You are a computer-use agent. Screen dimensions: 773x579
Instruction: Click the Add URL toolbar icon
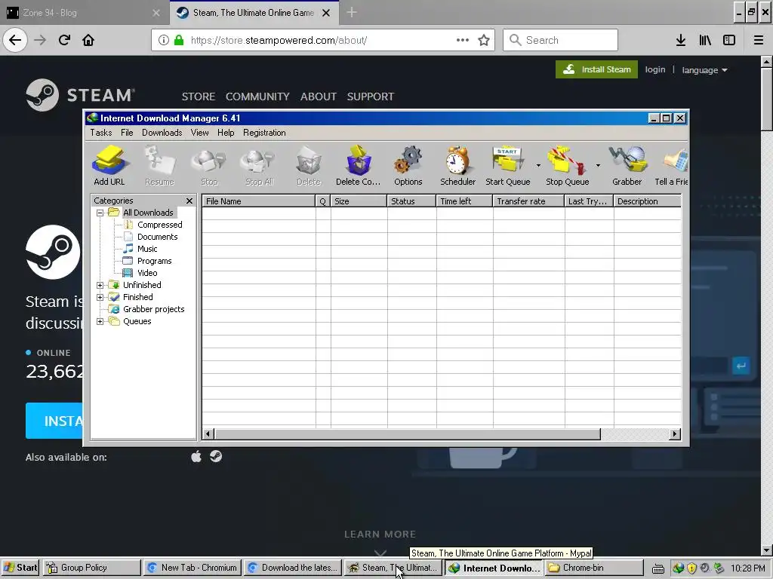(x=109, y=165)
